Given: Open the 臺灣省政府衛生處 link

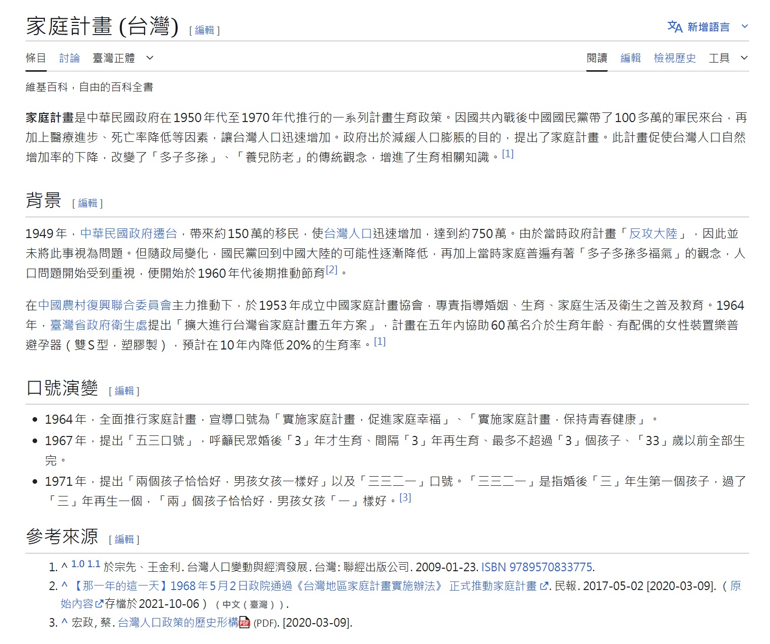Looking at the screenshot, I should point(99,325).
